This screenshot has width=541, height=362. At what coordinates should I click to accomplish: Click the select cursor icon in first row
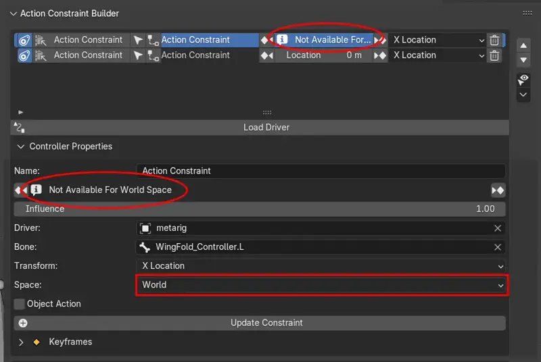138,40
